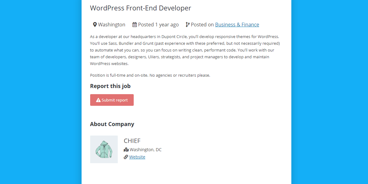Click the CHIEF hoodie logo thumbnail
The height and width of the screenshot is (184, 368).
104,149
